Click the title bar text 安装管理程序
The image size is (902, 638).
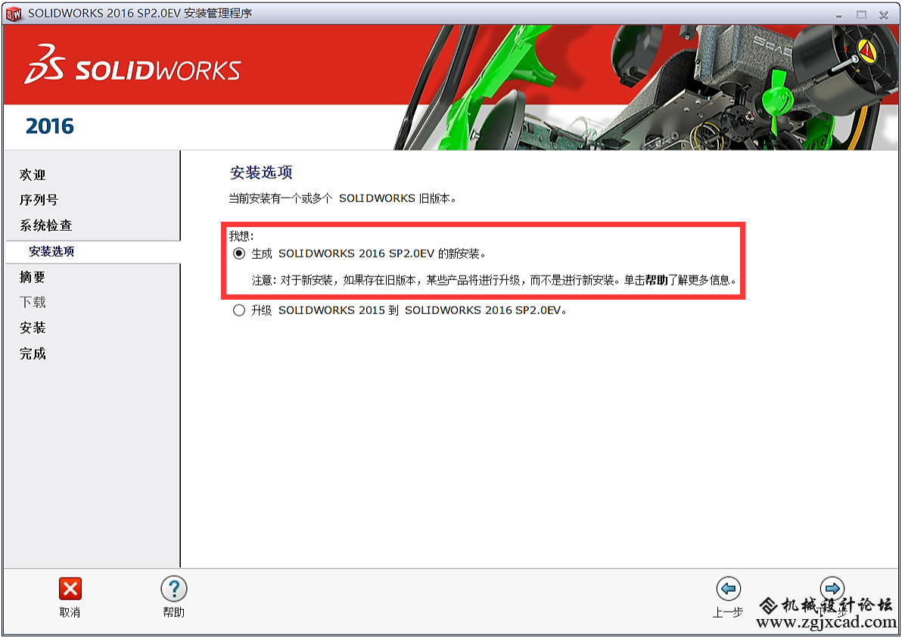[218, 13]
